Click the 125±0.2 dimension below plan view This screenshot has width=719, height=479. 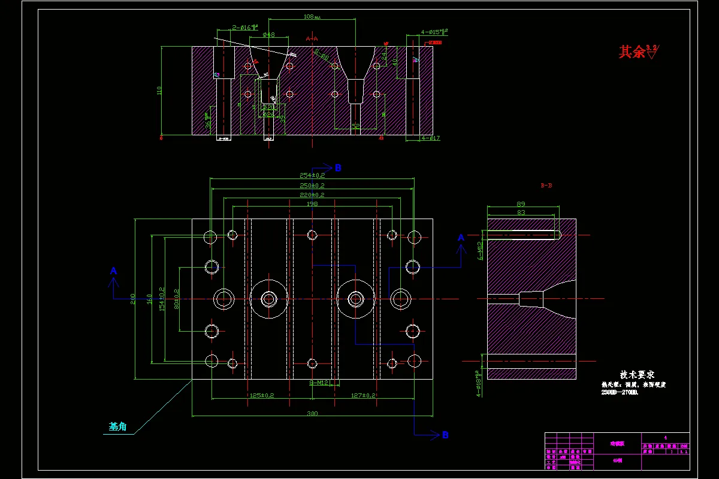(261, 396)
